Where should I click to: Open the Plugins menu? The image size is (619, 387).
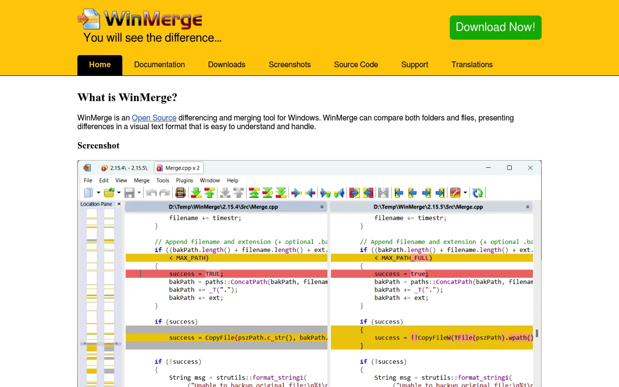coord(185,180)
